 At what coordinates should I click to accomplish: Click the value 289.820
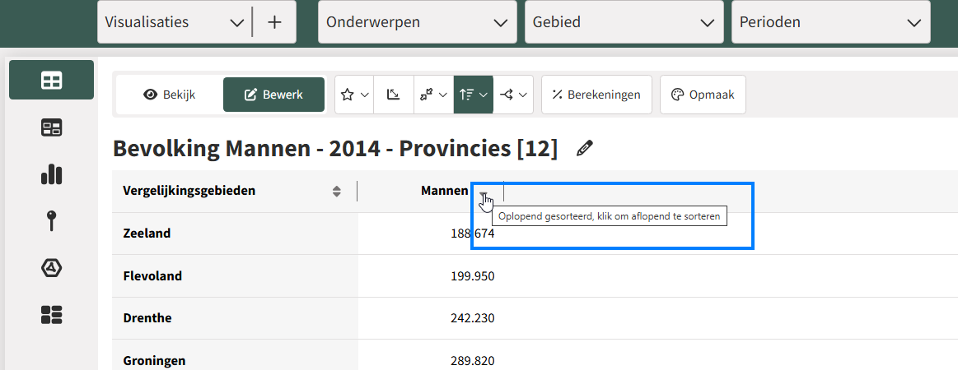[472, 361]
